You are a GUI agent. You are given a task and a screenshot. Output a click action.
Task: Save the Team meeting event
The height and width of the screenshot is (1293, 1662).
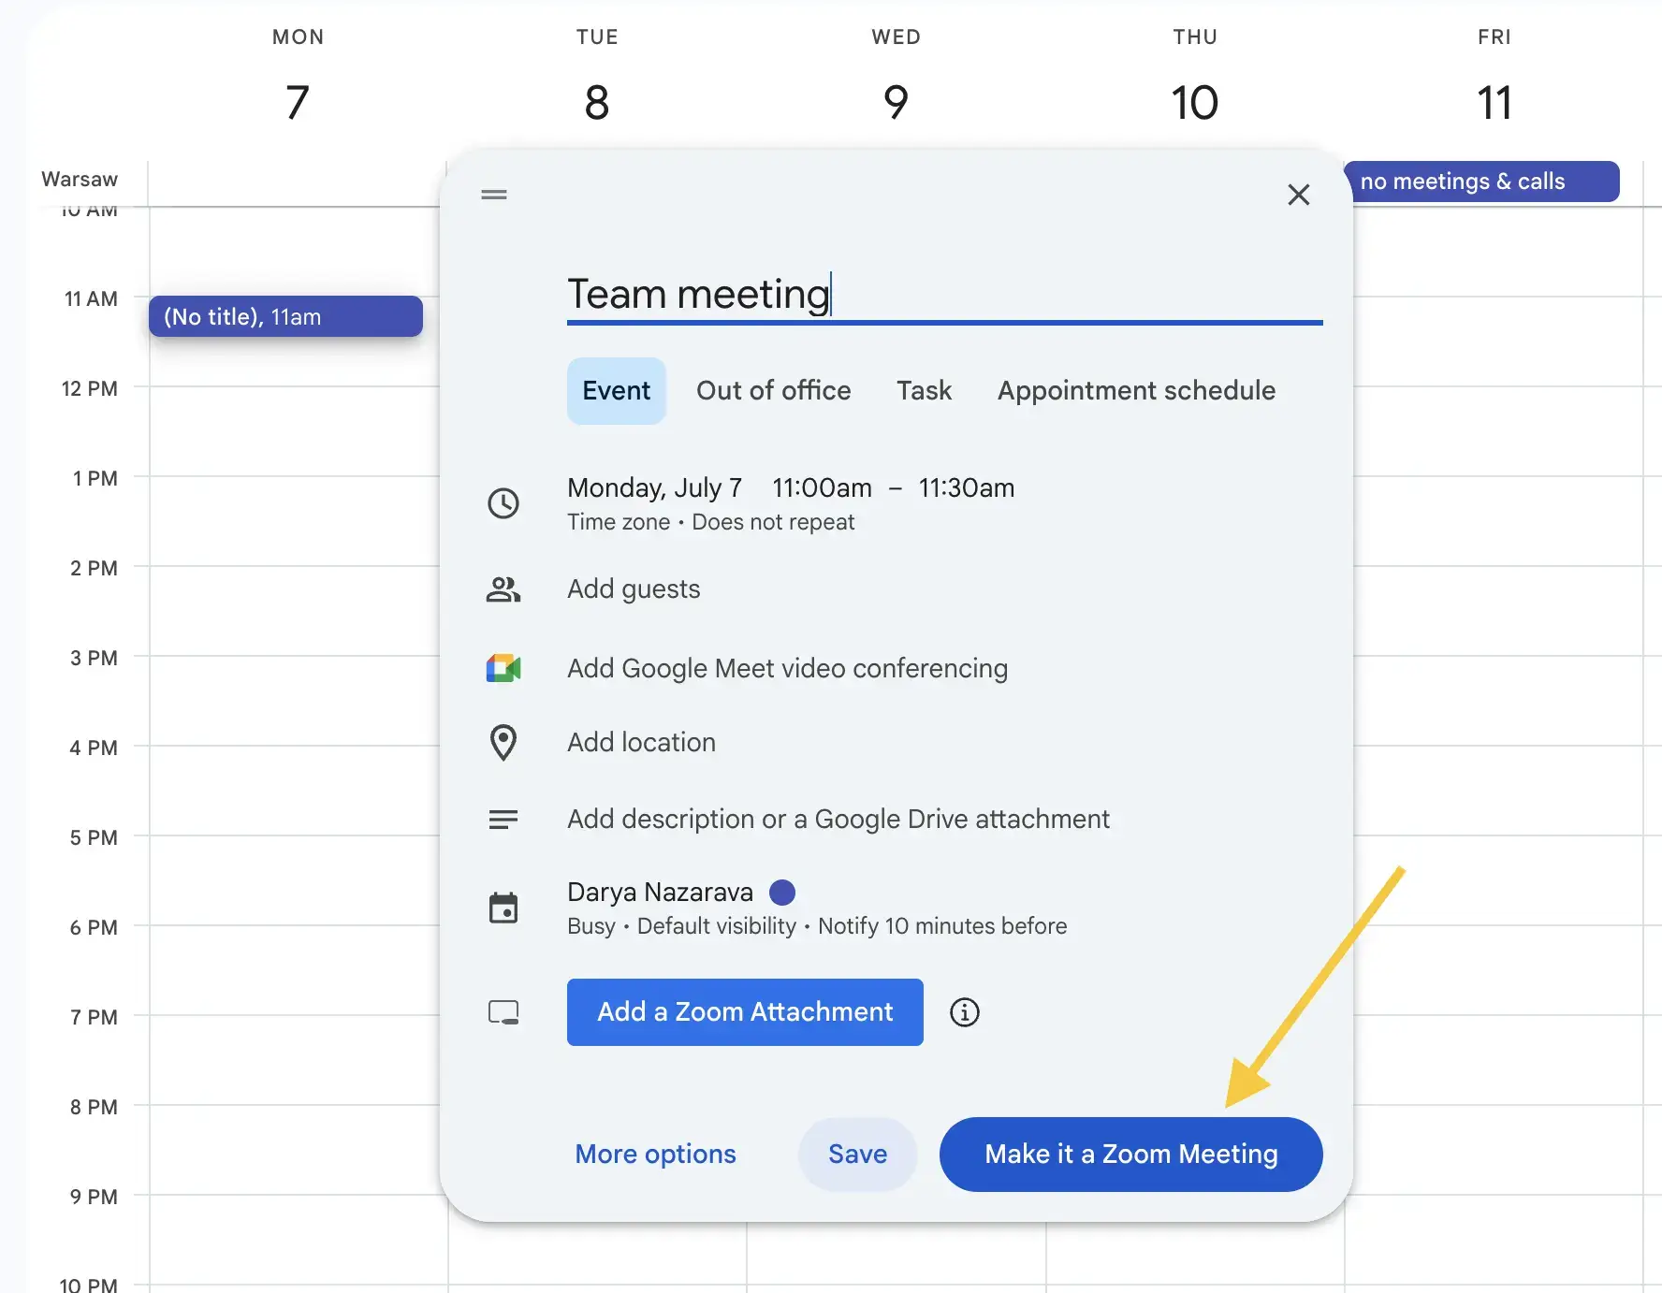856,1154
